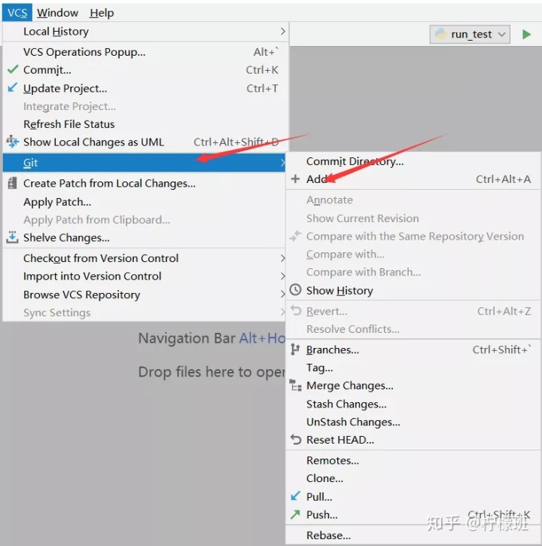Click the green Run play icon
This screenshot has width=542, height=546.
526,34
